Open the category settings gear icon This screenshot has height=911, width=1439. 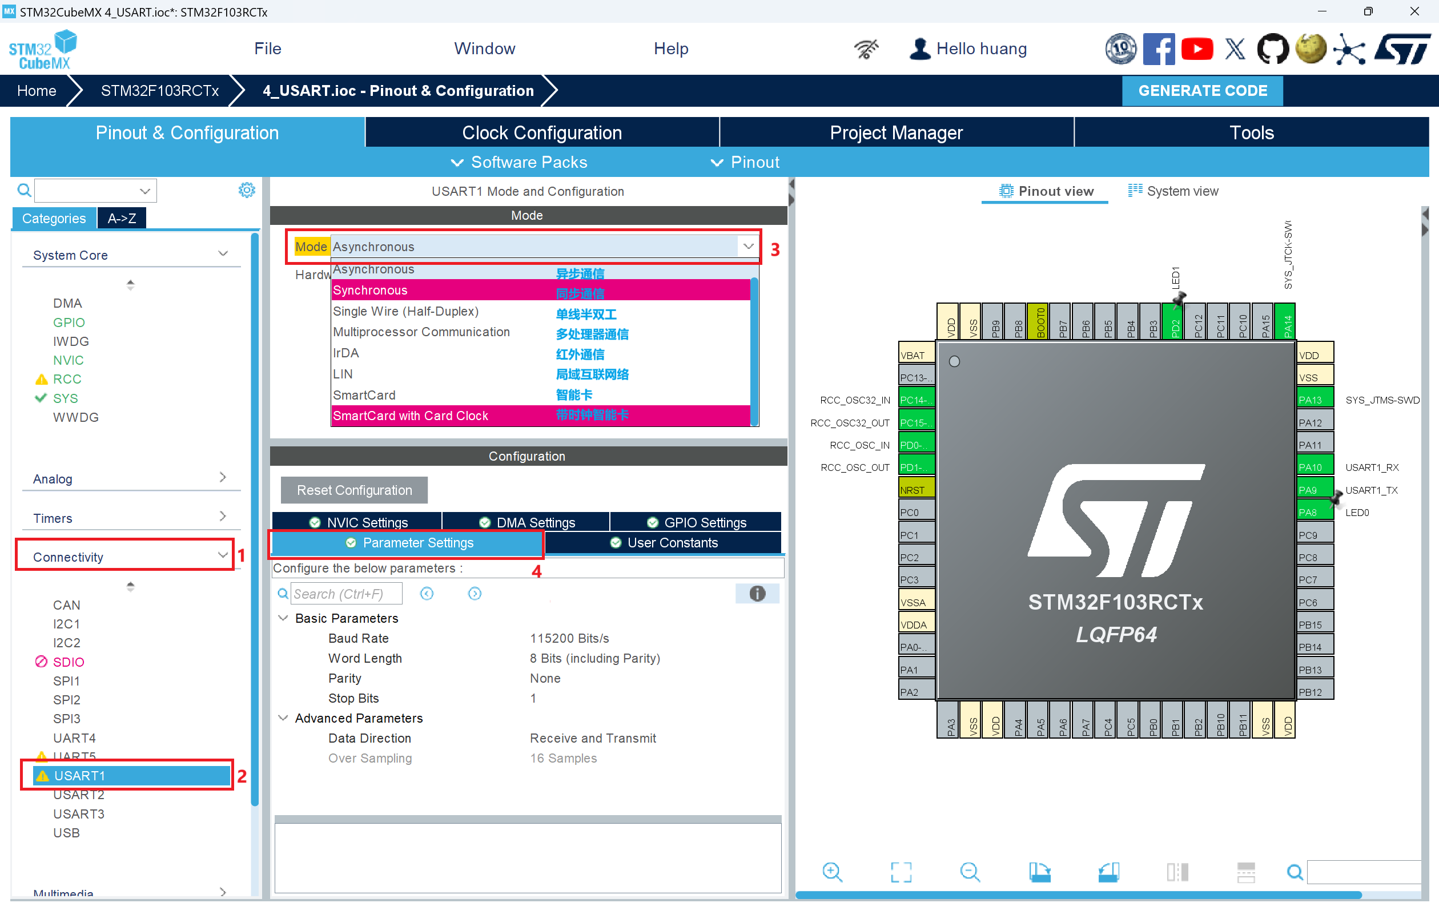(x=246, y=190)
